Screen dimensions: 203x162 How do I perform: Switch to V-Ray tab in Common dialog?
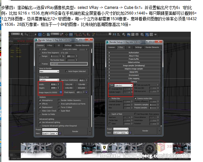(50, 45)
